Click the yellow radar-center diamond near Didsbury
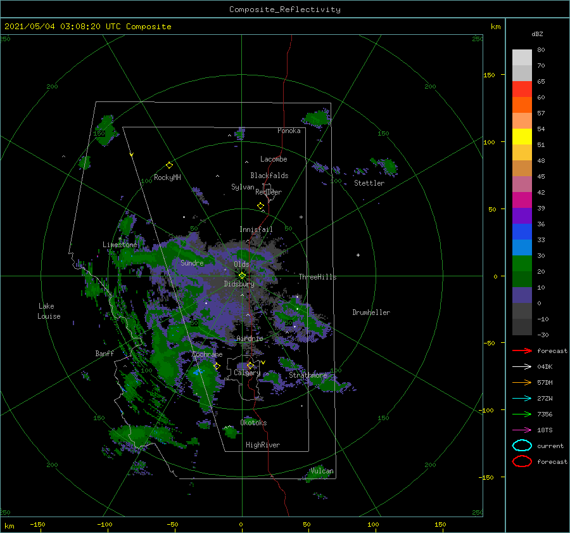 pyautogui.click(x=242, y=276)
